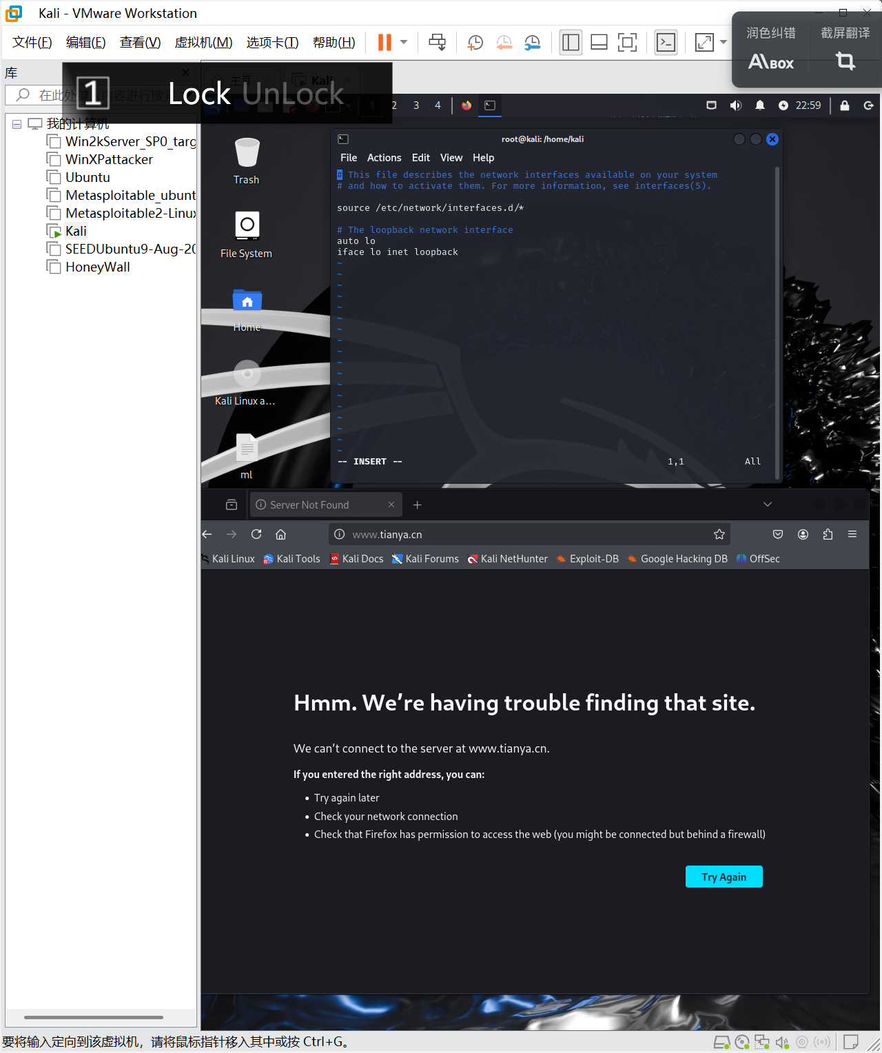Open the Kali logout/session icon

point(869,105)
